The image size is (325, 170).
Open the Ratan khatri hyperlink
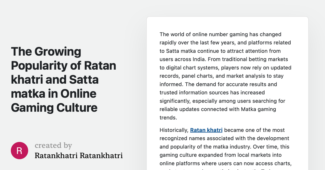click(x=206, y=130)
